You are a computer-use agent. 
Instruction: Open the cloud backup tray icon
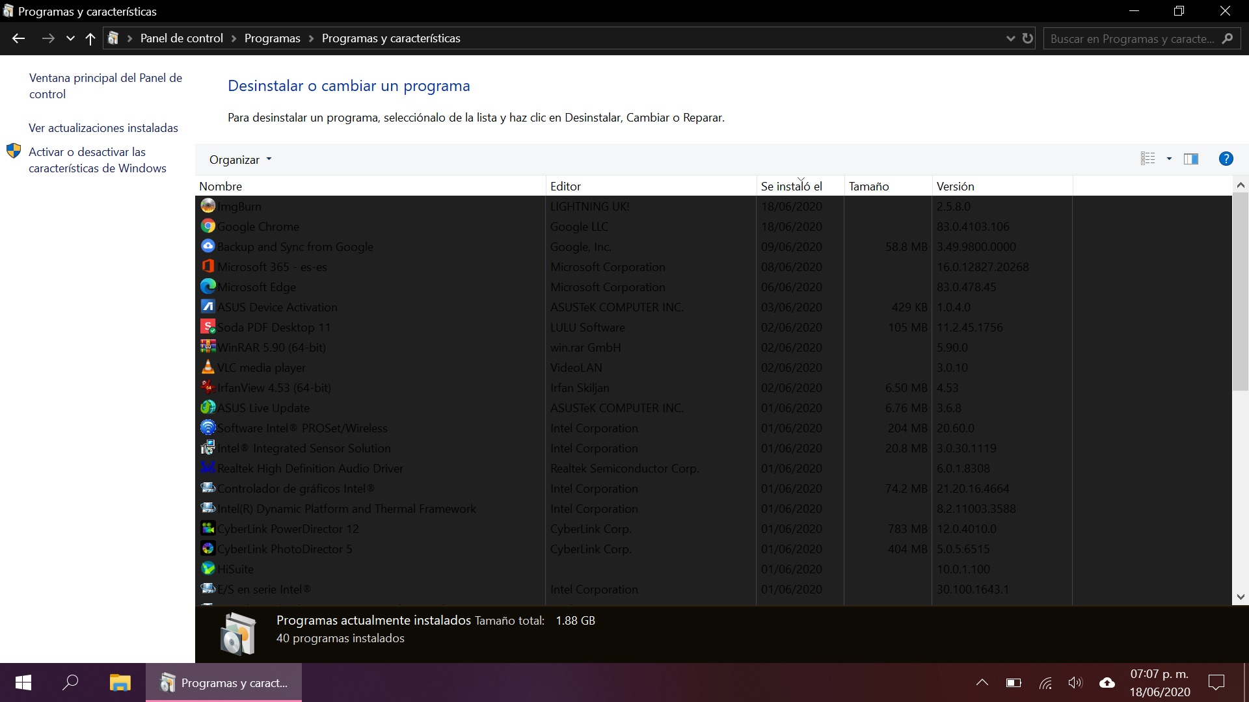pyautogui.click(x=1107, y=682)
